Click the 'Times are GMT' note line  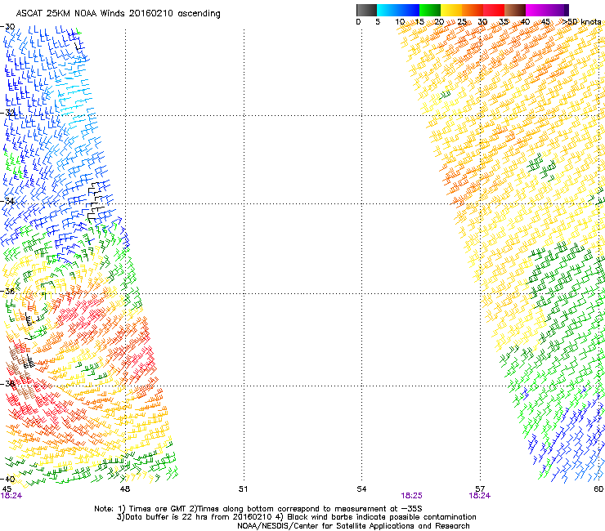pos(258,509)
